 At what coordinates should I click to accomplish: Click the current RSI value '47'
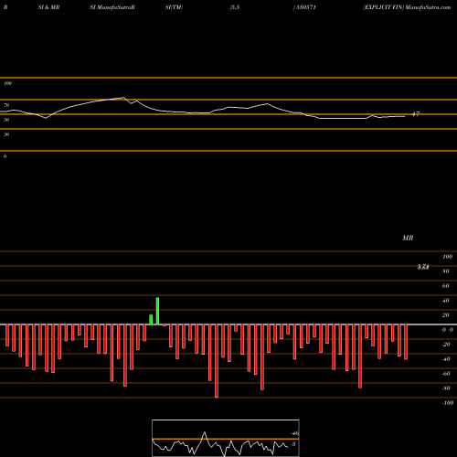point(416,114)
